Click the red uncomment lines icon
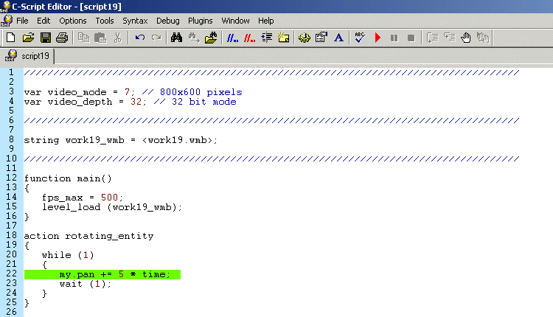 click(x=250, y=37)
